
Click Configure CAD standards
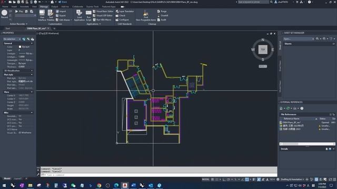coord(122,20)
